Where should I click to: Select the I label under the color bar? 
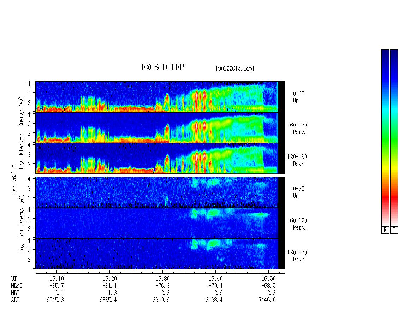394,230
